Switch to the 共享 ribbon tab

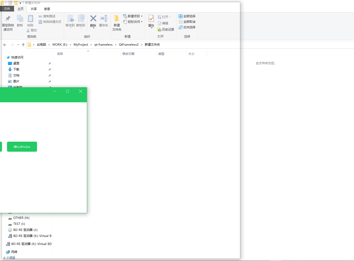33,9
